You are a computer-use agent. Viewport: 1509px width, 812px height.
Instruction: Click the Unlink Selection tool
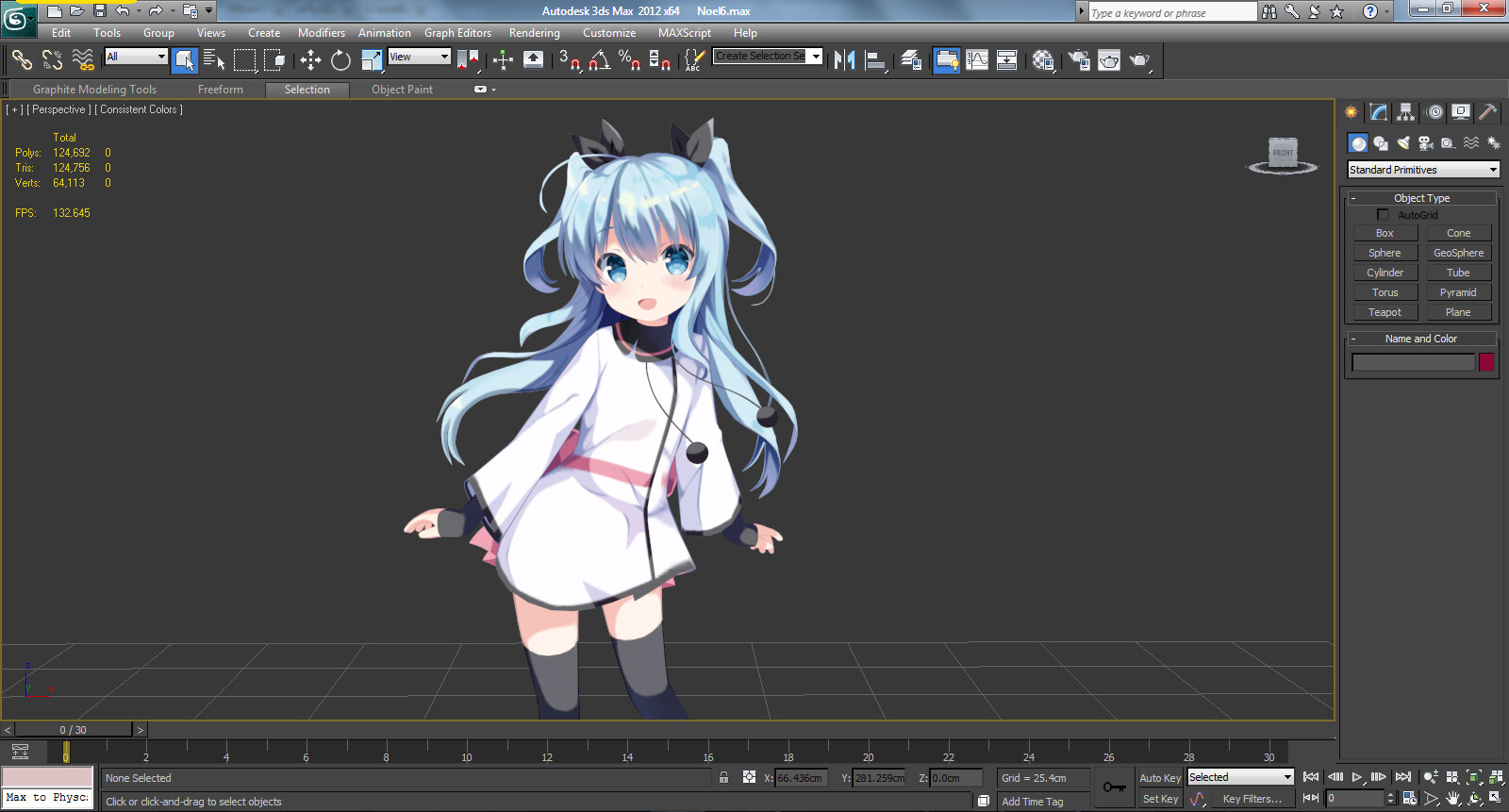click(x=52, y=60)
